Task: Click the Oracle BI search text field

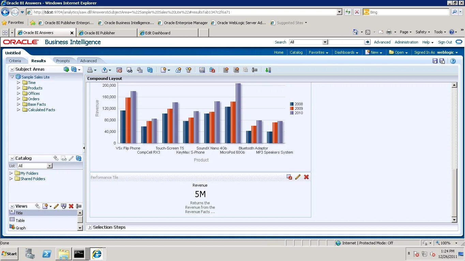Action: (346, 42)
